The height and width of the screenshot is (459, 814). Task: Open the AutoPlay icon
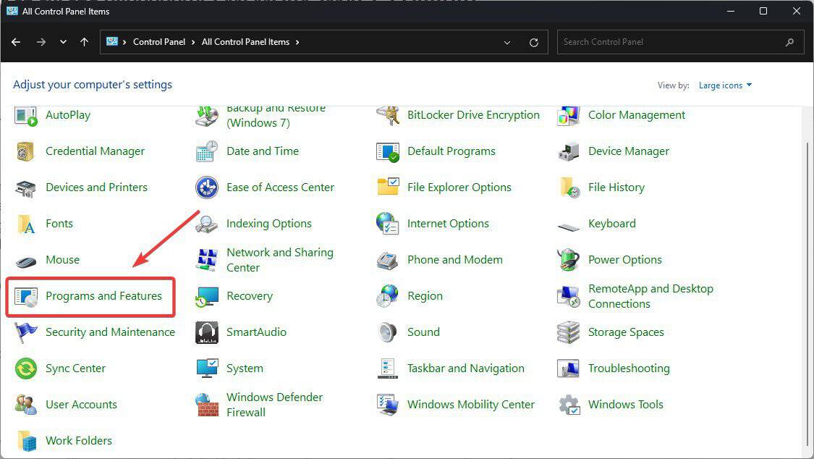pyautogui.click(x=25, y=115)
